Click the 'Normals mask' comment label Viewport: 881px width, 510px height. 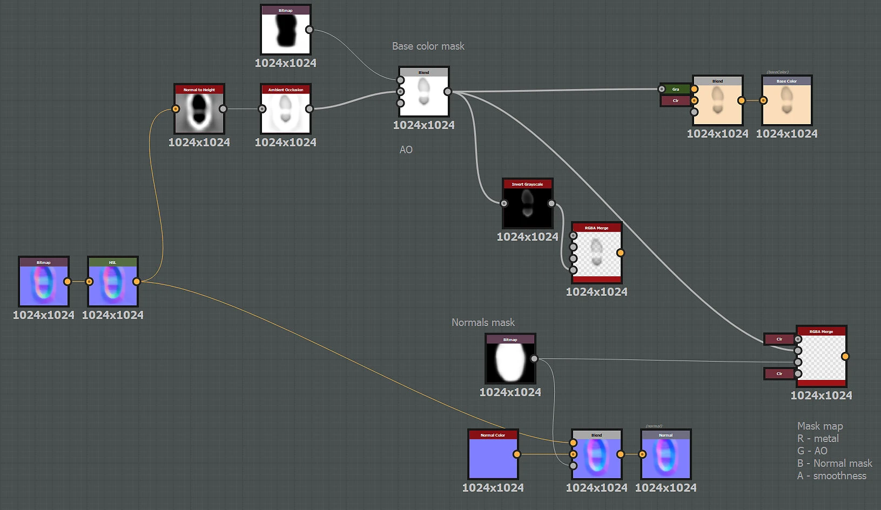pos(483,322)
